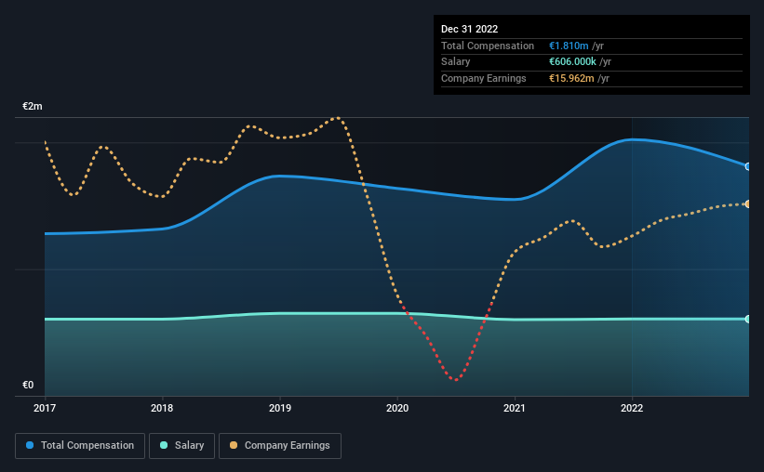Click the 2019 x-axis label
This screenshot has width=764, height=472.
pyautogui.click(x=280, y=408)
